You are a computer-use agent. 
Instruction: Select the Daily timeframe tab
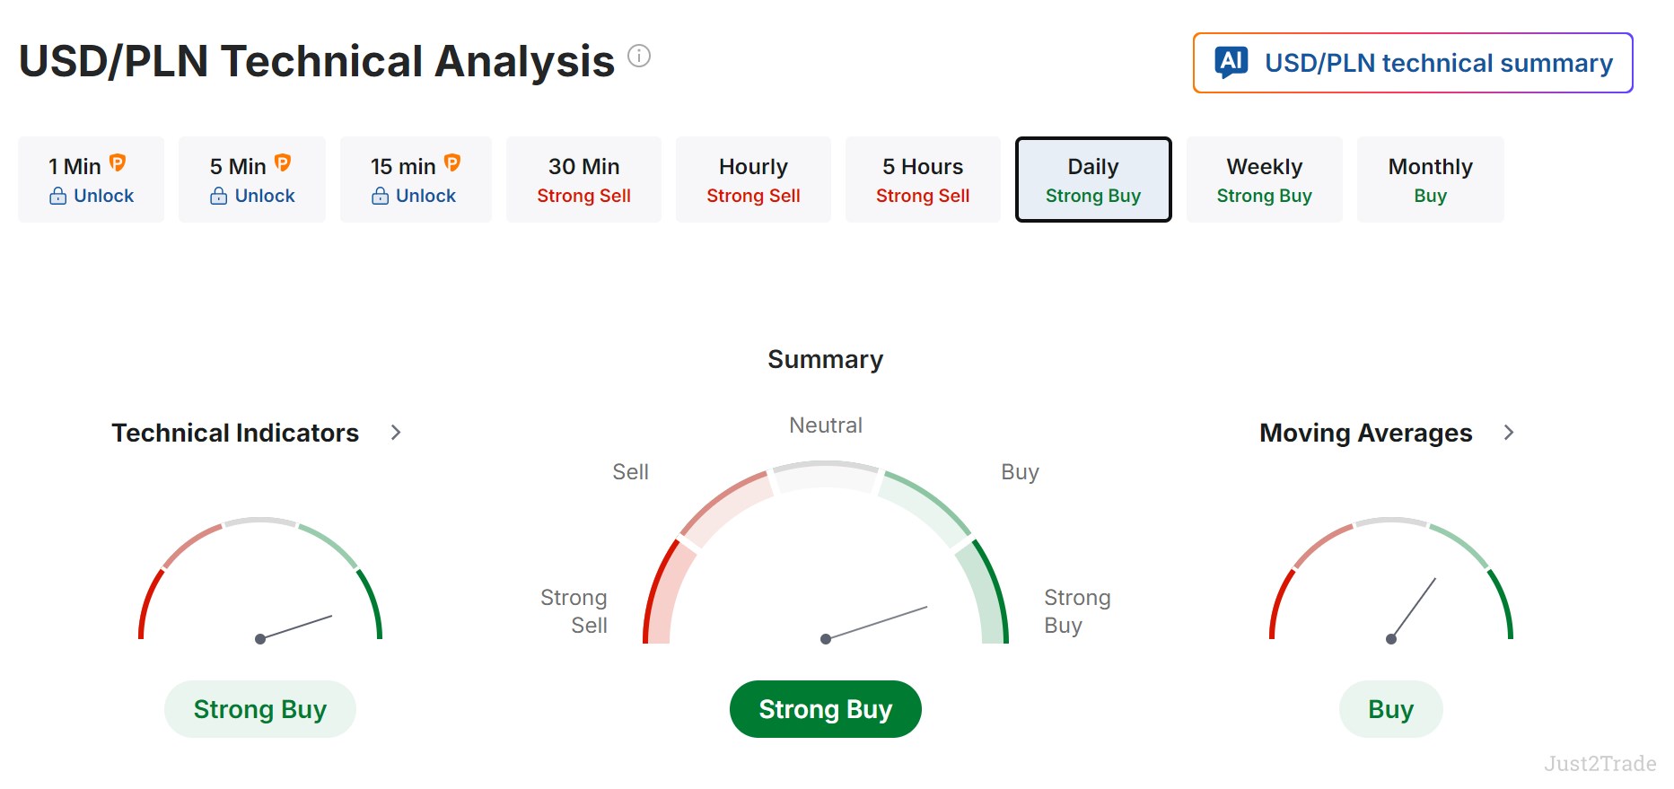coord(1093,180)
